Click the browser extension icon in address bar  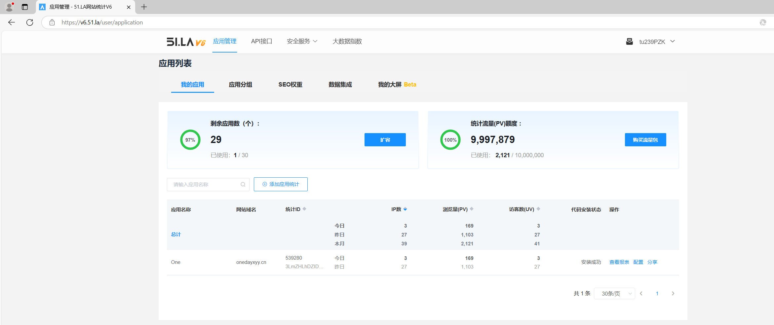click(763, 22)
